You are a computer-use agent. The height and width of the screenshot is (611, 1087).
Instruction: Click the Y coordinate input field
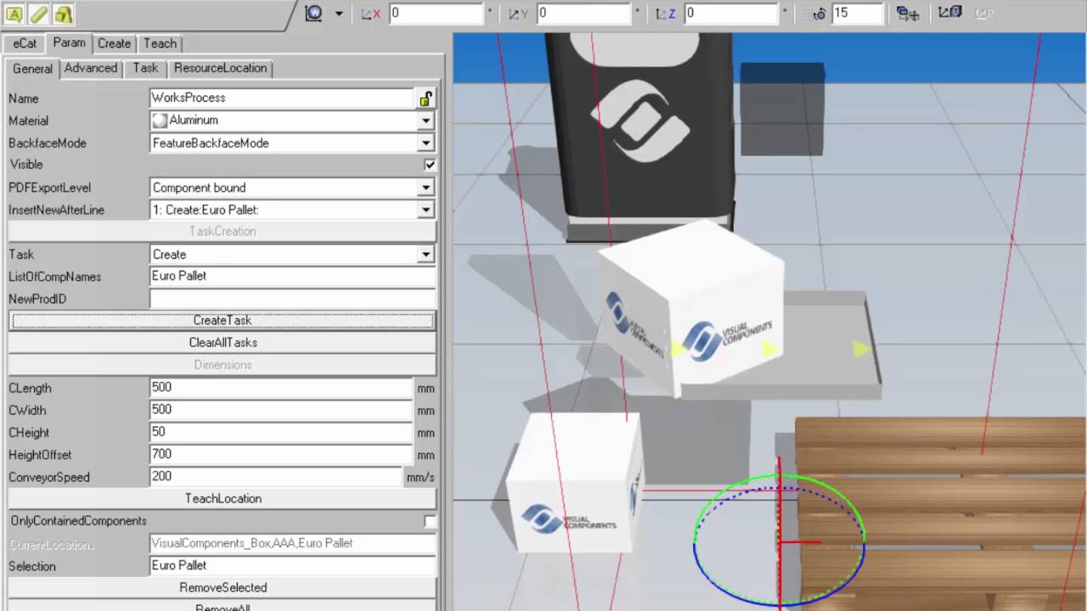(x=584, y=14)
